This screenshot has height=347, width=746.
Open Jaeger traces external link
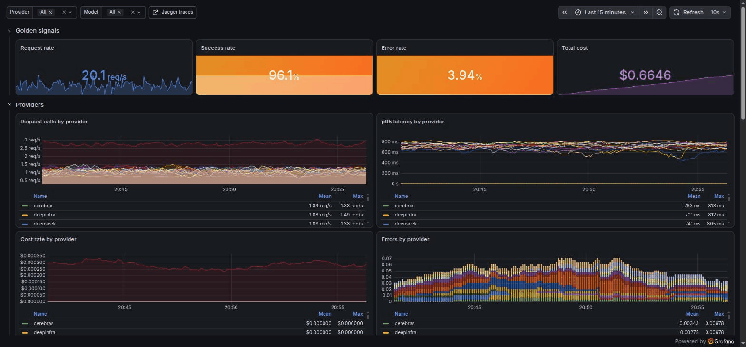point(173,12)
